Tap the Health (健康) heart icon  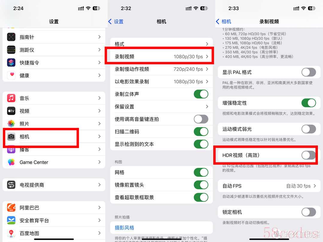(11, 75)
